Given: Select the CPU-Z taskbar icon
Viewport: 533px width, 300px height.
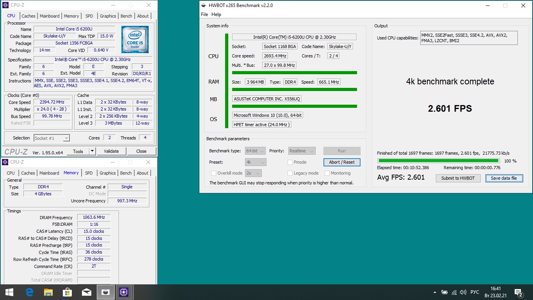Looking at the screenshot, I should pyautogui.click(x=124, y=292).
